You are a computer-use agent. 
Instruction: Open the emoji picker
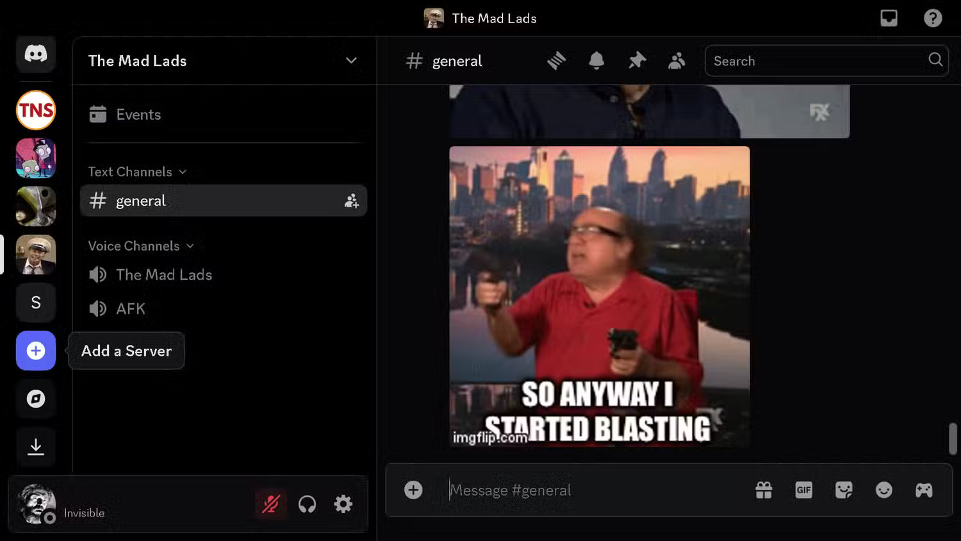point(884,490)
